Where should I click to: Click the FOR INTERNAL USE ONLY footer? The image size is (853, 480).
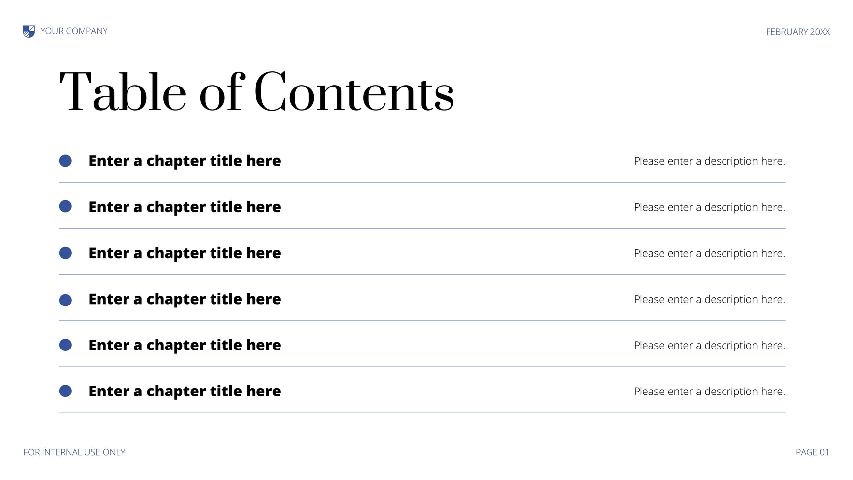(74, 452)
